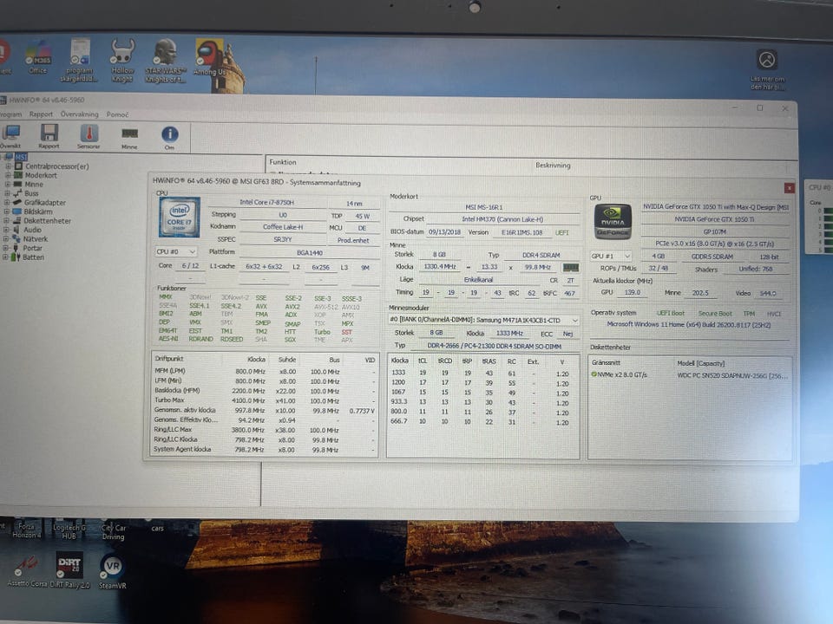Open the Sensorer thermometer toolbar icon
This screenshot has height=624, width=833.
point(89,133)
